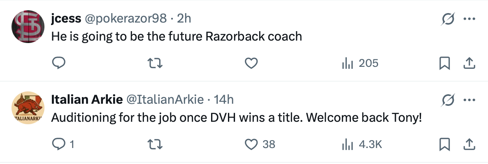The height and width of the screenshot is (164, 488).
Task: Share jcess's tweet
Action: click(x=469, y=63)
